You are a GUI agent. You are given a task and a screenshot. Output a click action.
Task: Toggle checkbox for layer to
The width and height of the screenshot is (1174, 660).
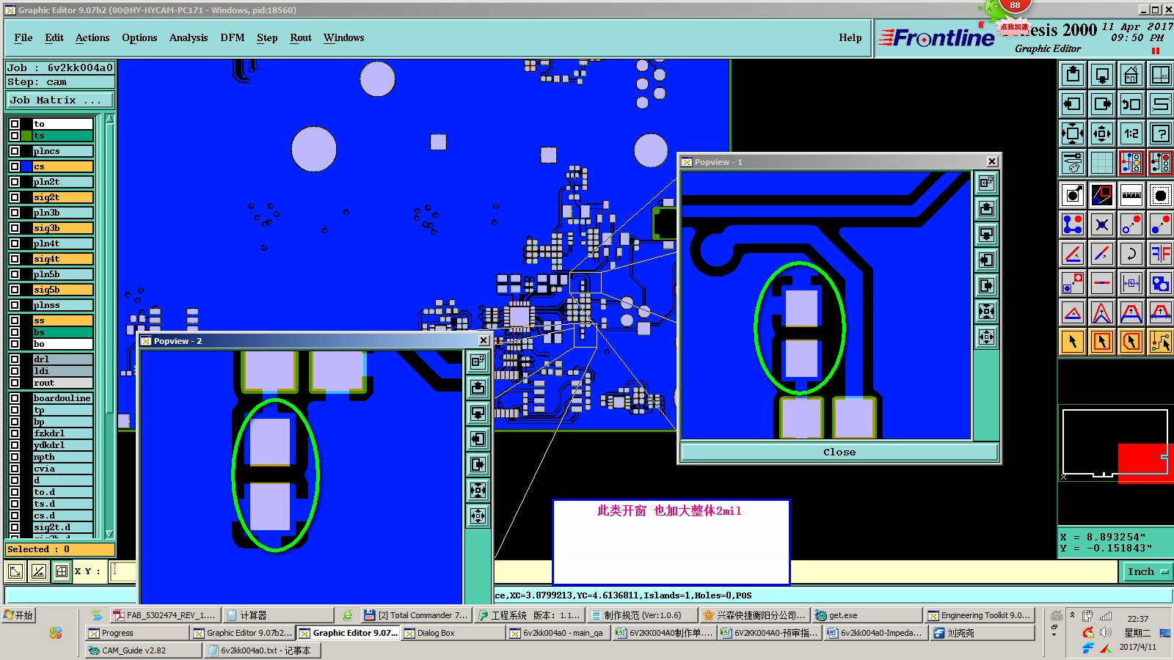pos(15,124)
